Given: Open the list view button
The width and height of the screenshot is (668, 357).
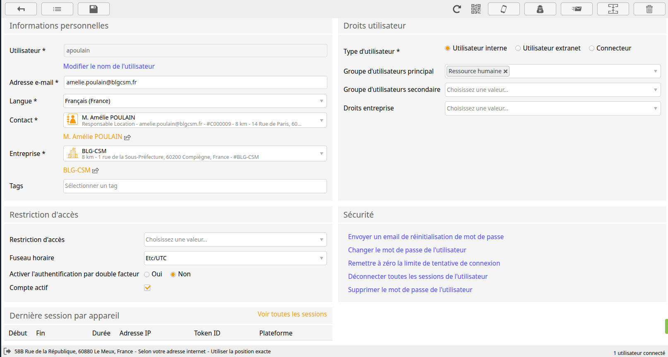Looking at the screenshot, I should [57, 9].
